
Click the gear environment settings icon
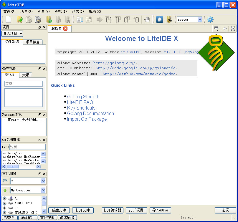click(x=210, y=19)
